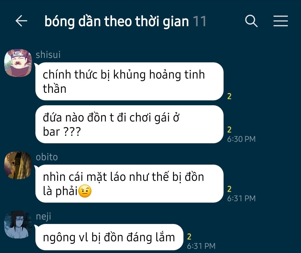Tap the 6:31 PM timestamp beside neji's message
This screenshot has height=253, width=301.
[201, 246]
